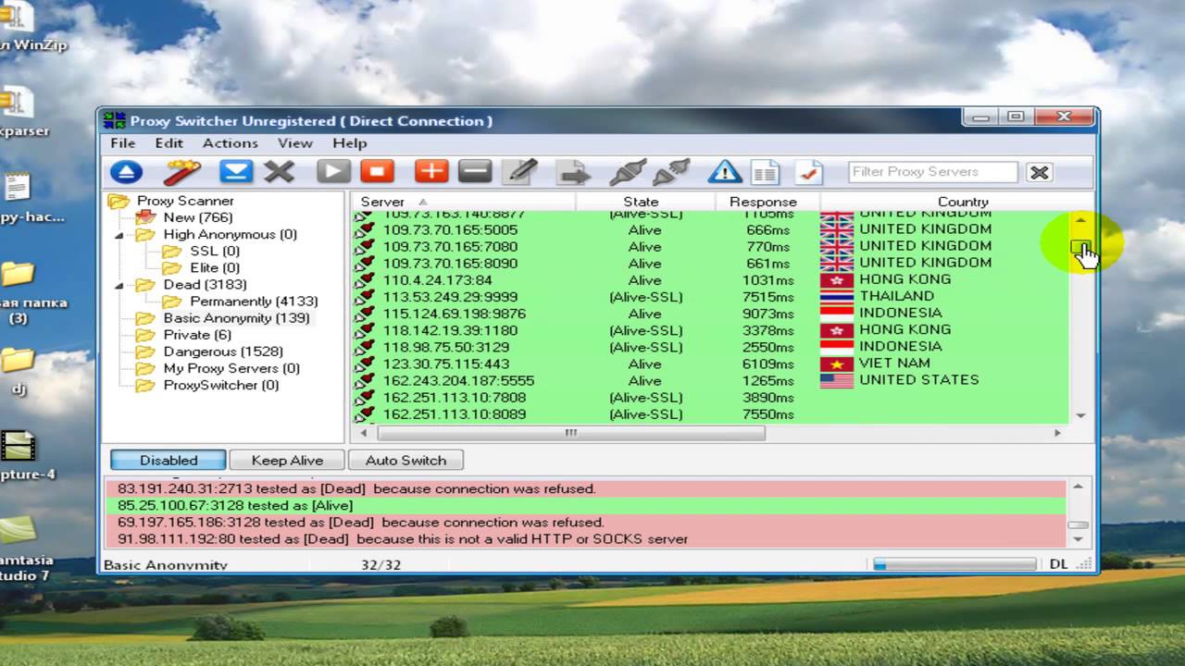1185x666 pixels.
Task: Open the Help menu
Action: [350, 143]
